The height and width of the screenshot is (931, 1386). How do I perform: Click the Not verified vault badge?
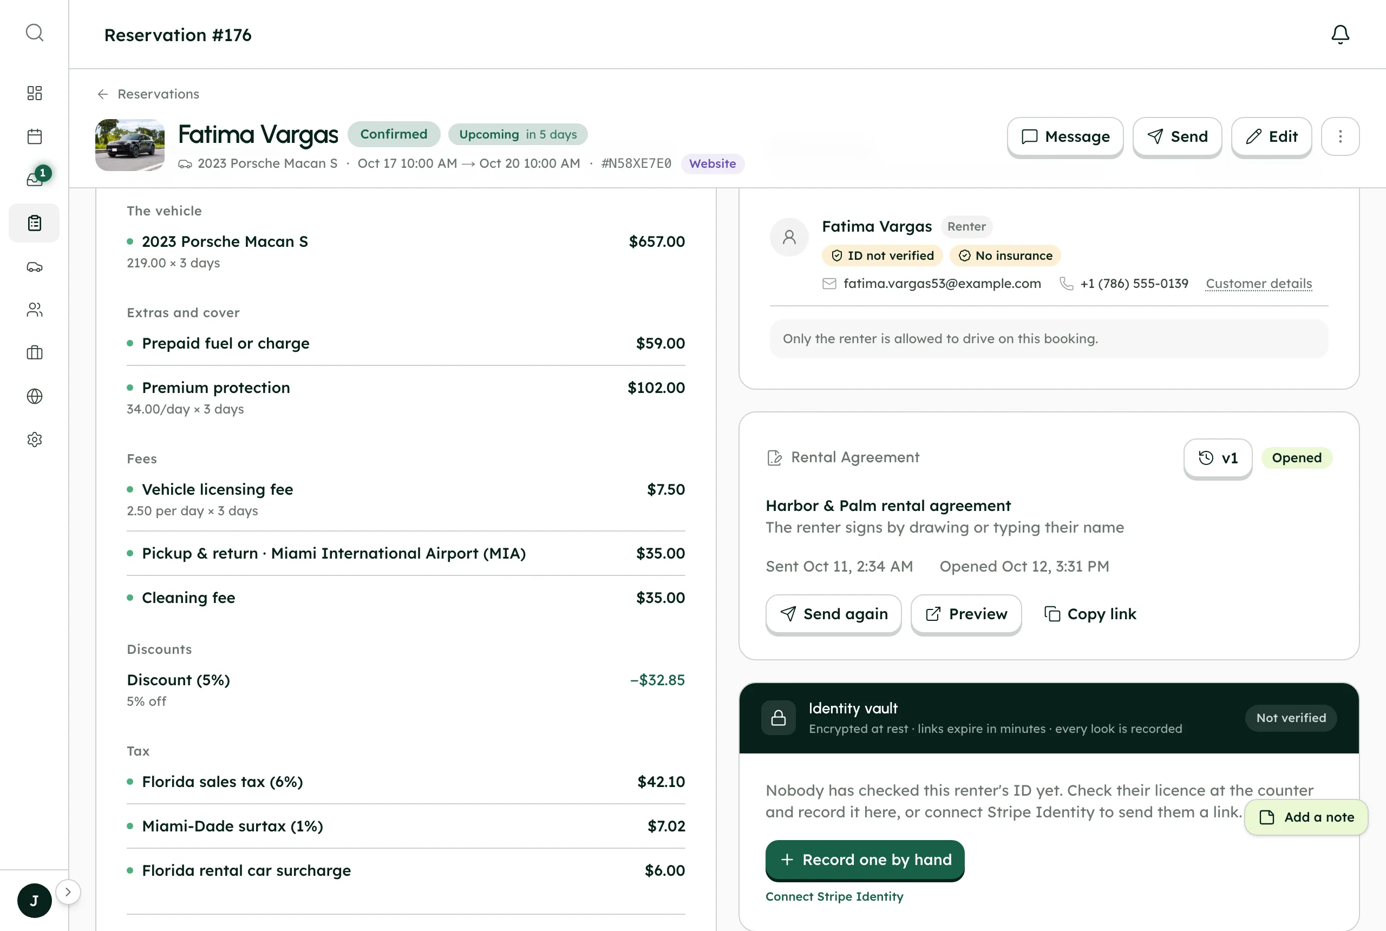click(1290, 718)
